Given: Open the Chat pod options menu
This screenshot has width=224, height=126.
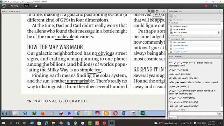Looking at the screenshot, I should point(220,57).
